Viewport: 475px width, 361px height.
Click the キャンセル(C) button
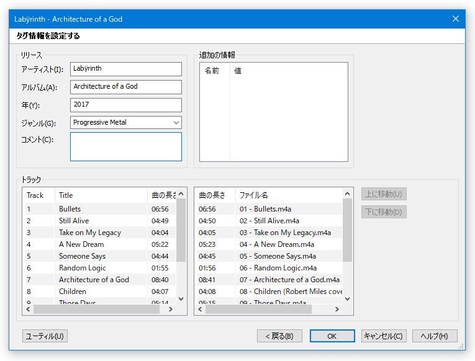pyautogui.click(x=384, y=336)
